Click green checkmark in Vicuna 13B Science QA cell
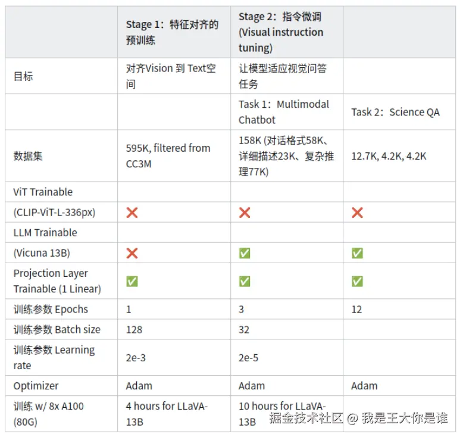Viewport: 460px width, 437px height. coord(357,253)
